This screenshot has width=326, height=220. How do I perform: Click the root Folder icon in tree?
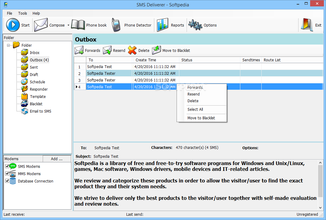(x=16, y=45)
